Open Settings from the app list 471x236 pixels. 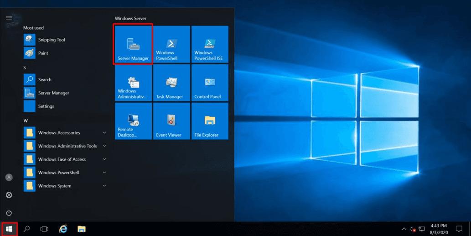click(x=65, y=106)
